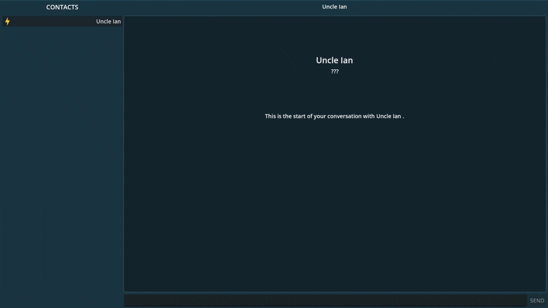The image size is (548, 308).
Task: Click the large Uncle Ian profile heading
Action: (334, 60)
